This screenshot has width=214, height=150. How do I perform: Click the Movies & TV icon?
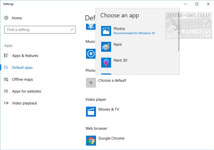(91, 112)
